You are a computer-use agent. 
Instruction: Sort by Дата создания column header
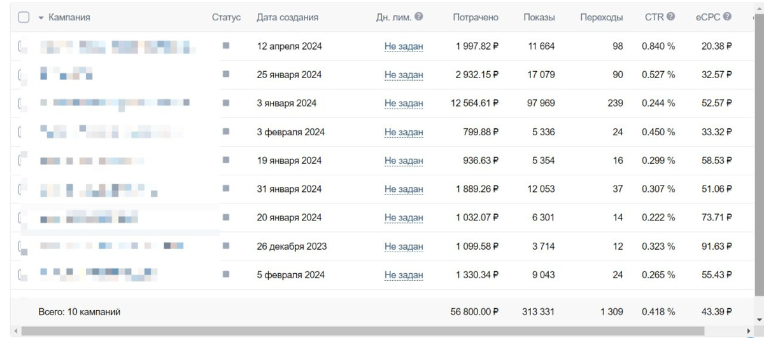287,18
